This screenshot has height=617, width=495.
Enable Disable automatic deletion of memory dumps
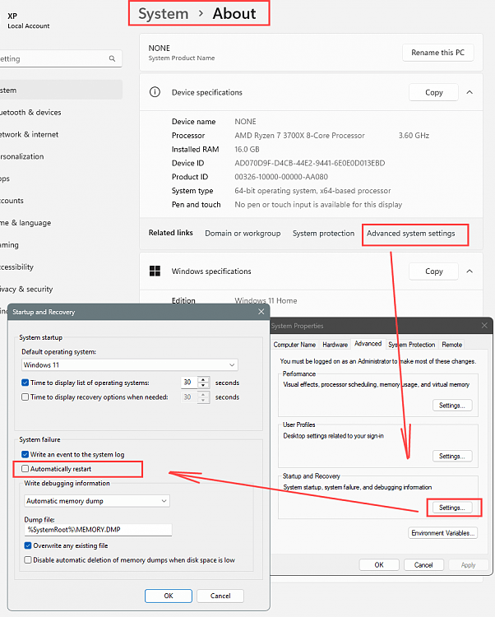coord(28,559)
